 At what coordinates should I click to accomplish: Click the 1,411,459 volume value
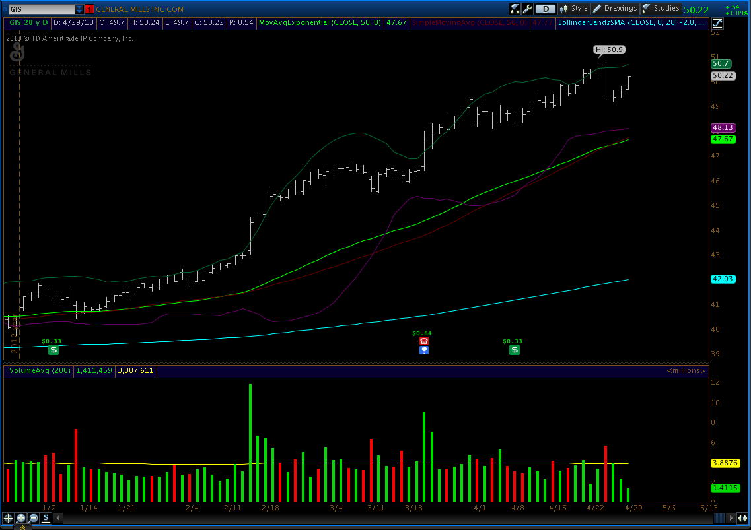pyautogui.click(x=94, y=370)
